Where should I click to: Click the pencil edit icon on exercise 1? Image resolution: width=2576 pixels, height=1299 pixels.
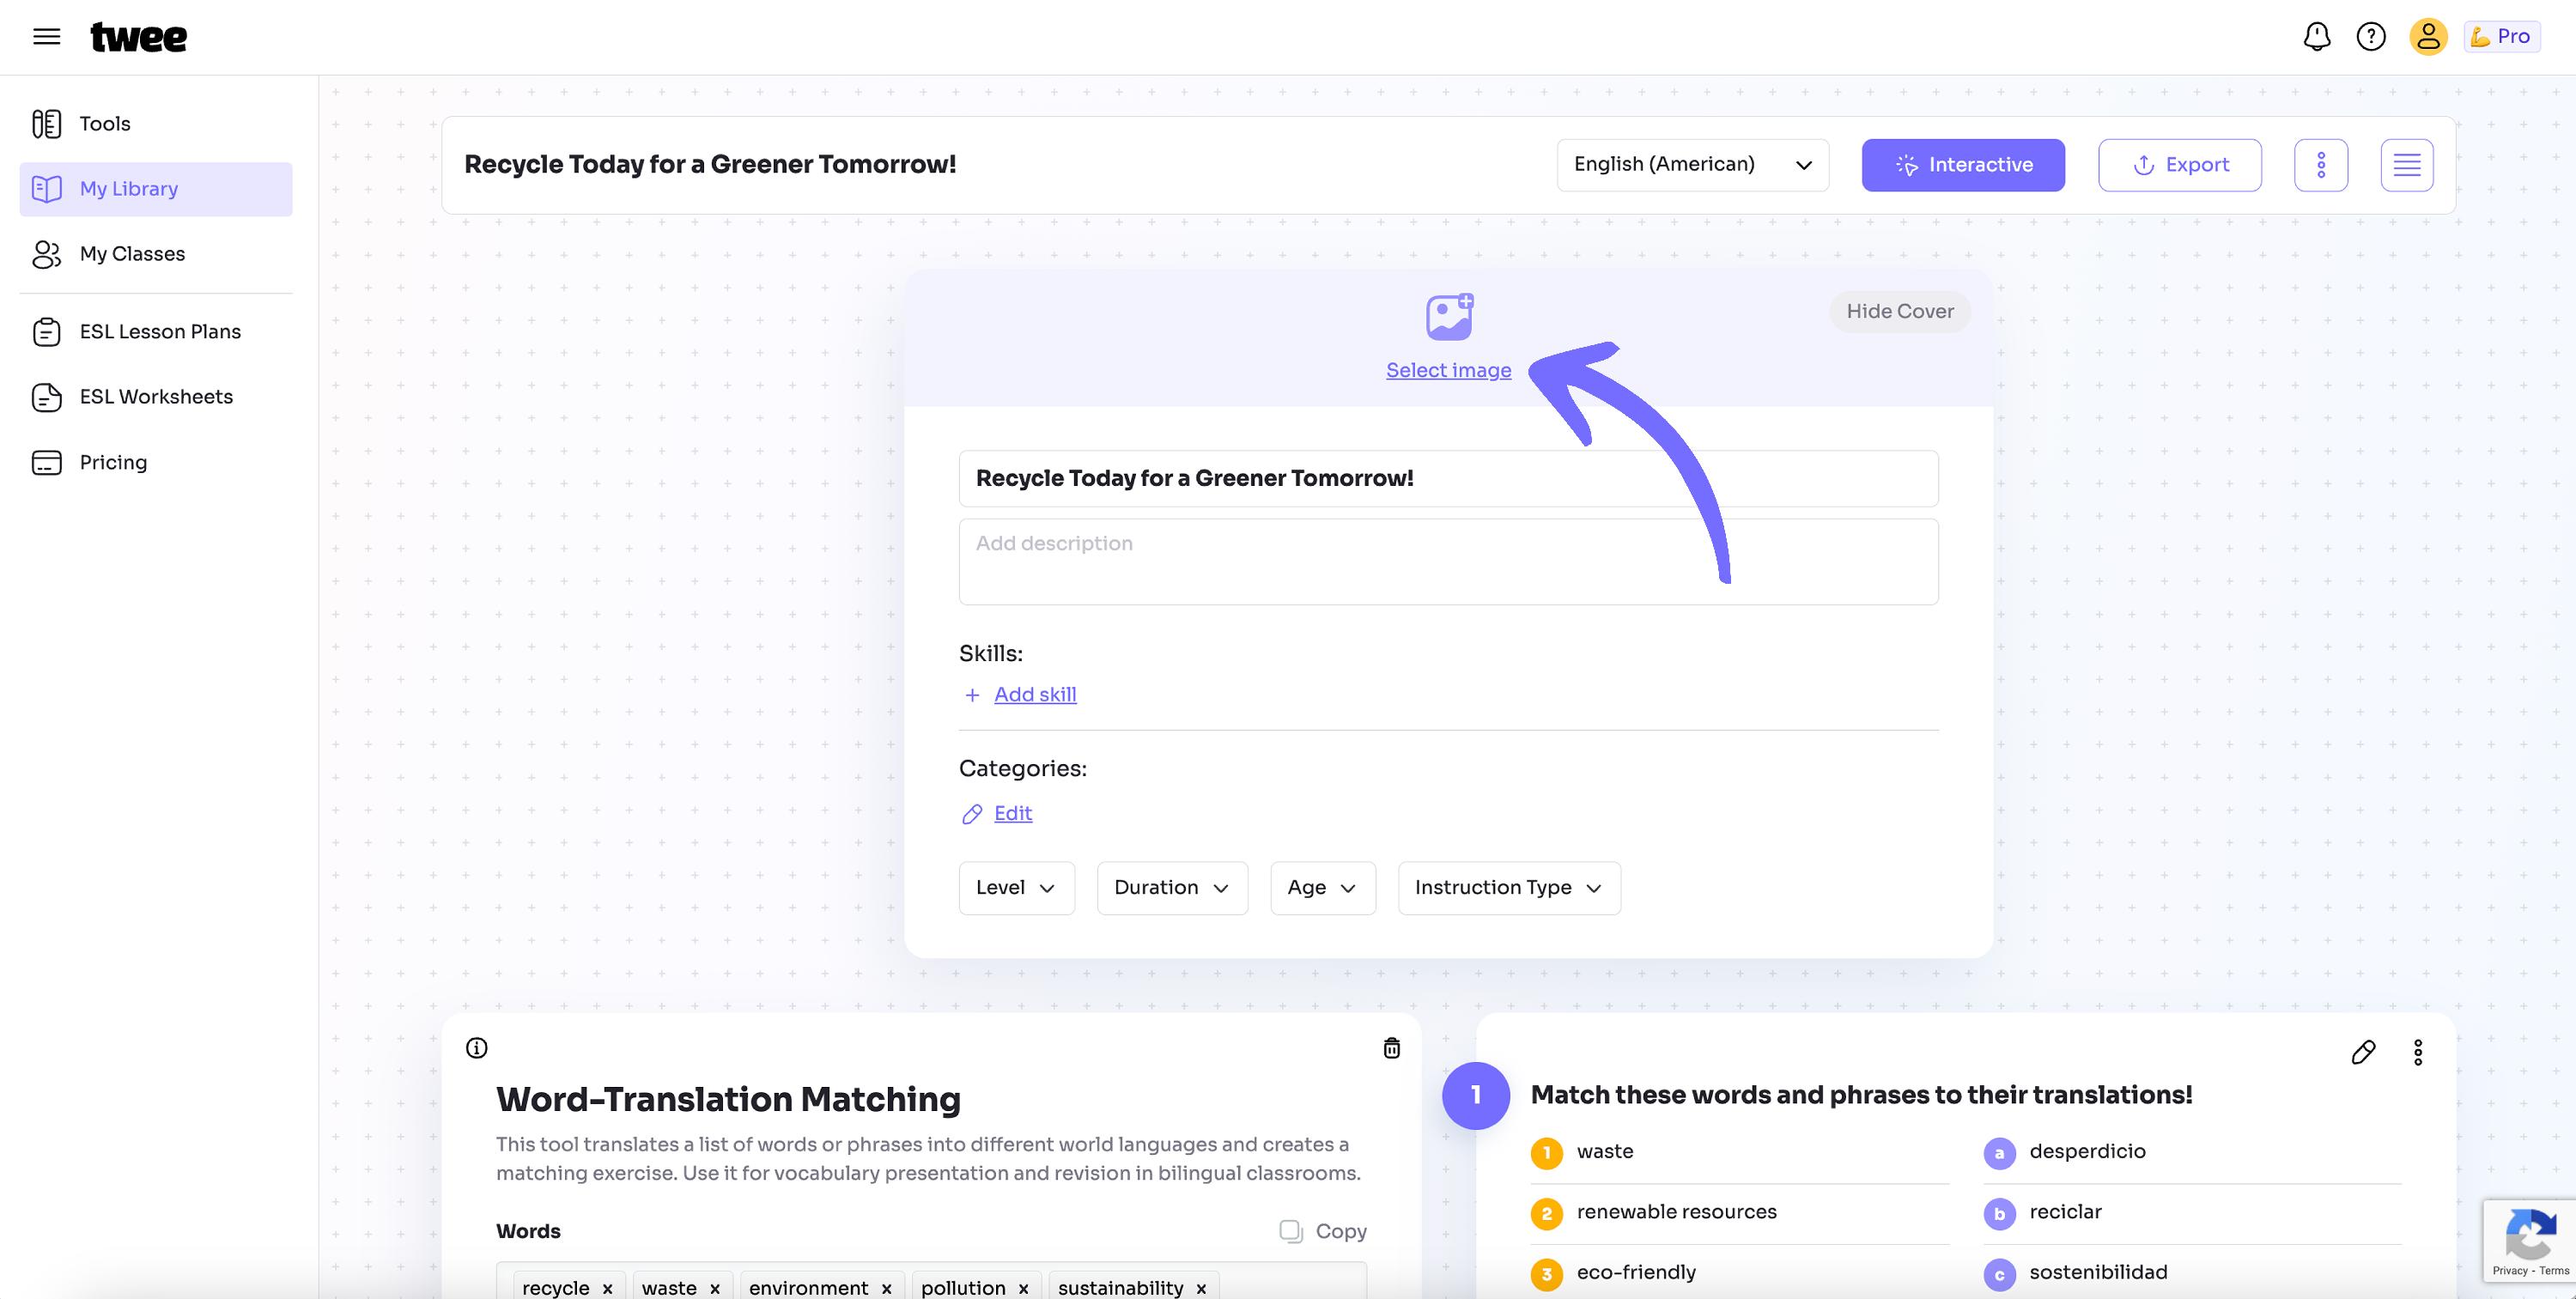tap(2363, 1052)
